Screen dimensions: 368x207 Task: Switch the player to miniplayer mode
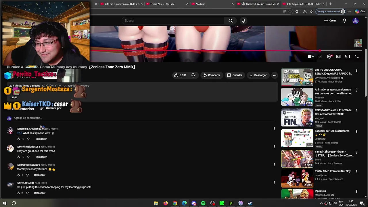338,57
